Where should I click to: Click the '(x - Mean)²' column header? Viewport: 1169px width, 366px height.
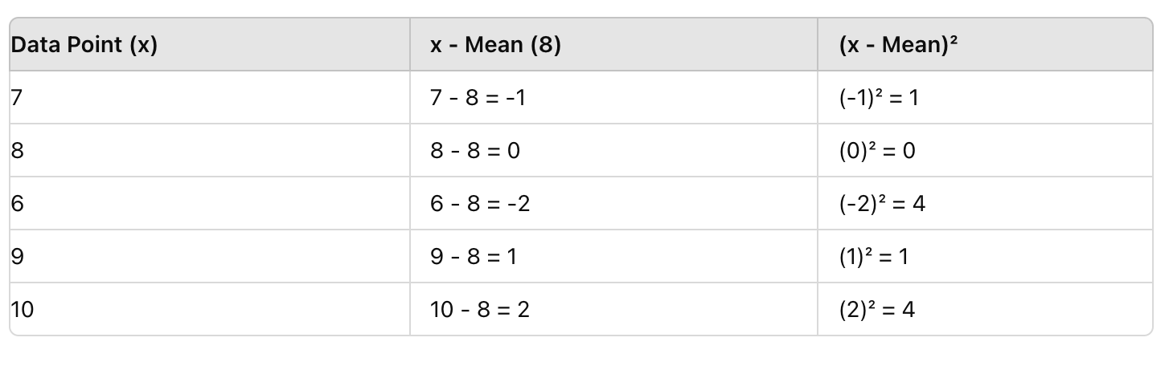coord(898,46)
